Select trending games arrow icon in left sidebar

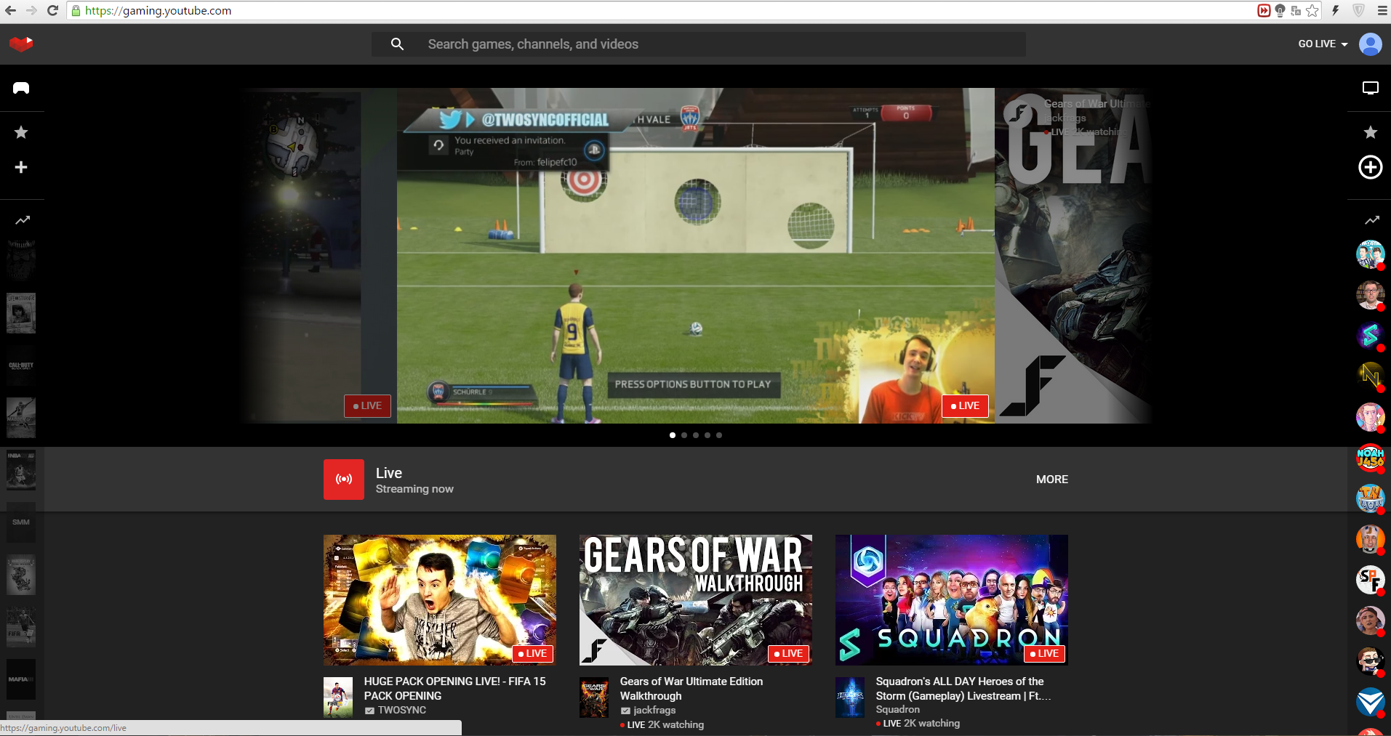pyautogui.click(x=23, y=219)
